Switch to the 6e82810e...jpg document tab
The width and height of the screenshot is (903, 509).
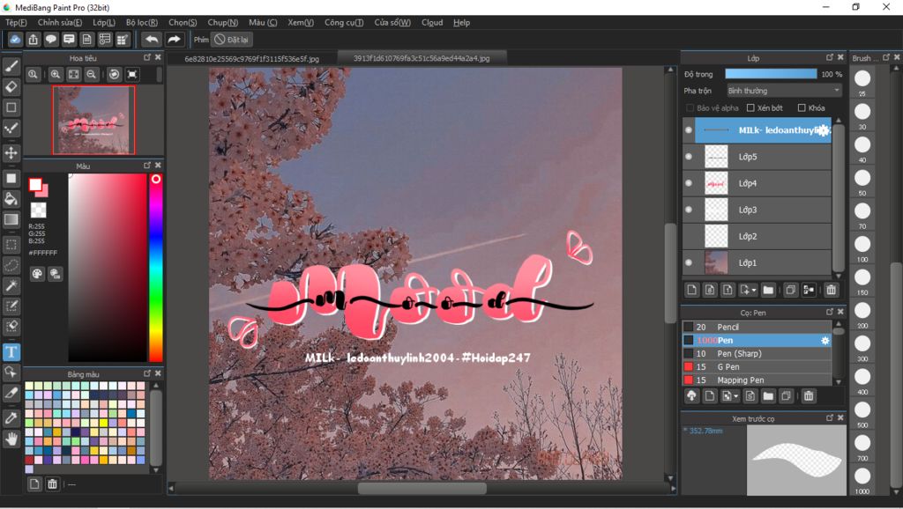pos(251,59)
